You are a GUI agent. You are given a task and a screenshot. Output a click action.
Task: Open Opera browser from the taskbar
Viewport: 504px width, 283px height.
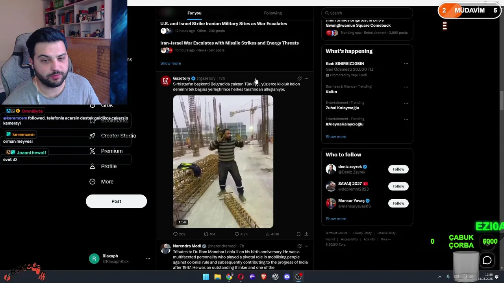click(241, 277)
